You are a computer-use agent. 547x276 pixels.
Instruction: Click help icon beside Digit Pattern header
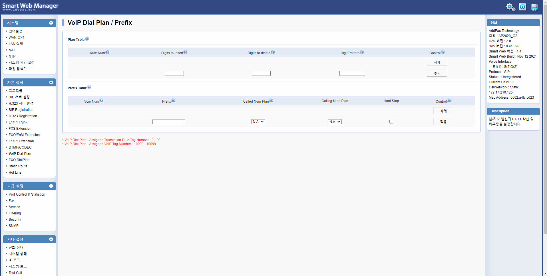pos(362,52)
